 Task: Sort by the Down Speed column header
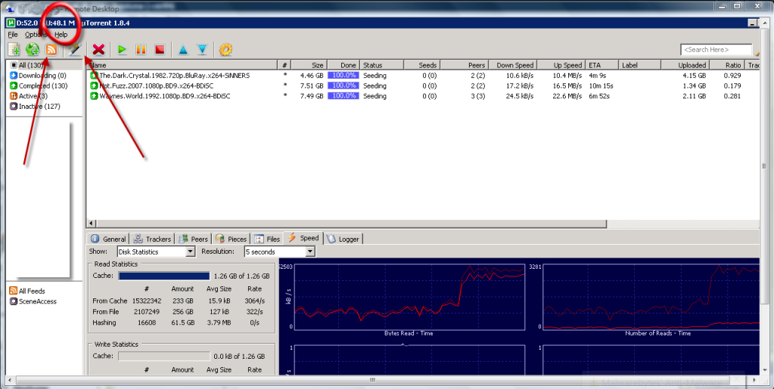pos(513,65)
